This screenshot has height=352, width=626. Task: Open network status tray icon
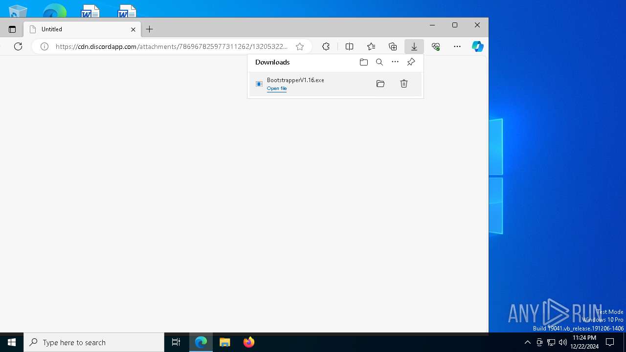(x=551, y=342)
